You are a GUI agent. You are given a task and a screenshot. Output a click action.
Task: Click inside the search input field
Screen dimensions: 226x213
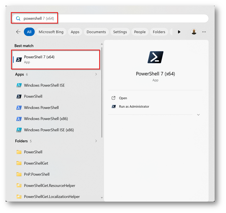[x=122, y=18]
